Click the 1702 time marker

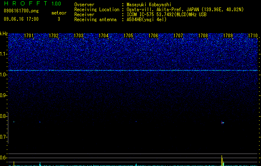click(x=54, y=36)
